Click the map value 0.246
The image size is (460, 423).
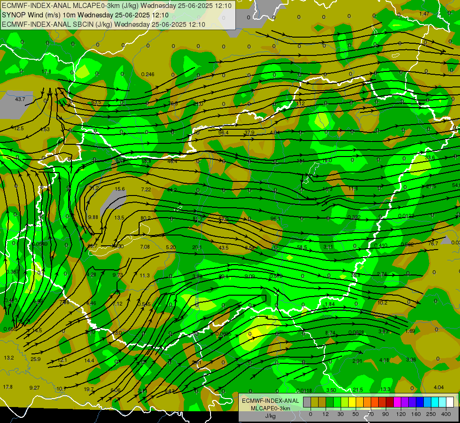(148, 74)
